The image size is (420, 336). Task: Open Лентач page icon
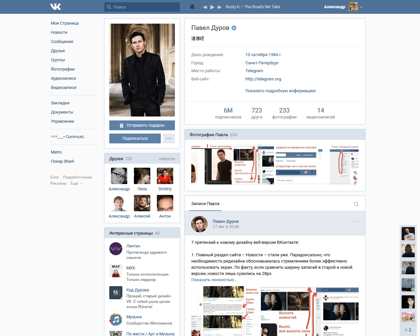coord(116,249)
